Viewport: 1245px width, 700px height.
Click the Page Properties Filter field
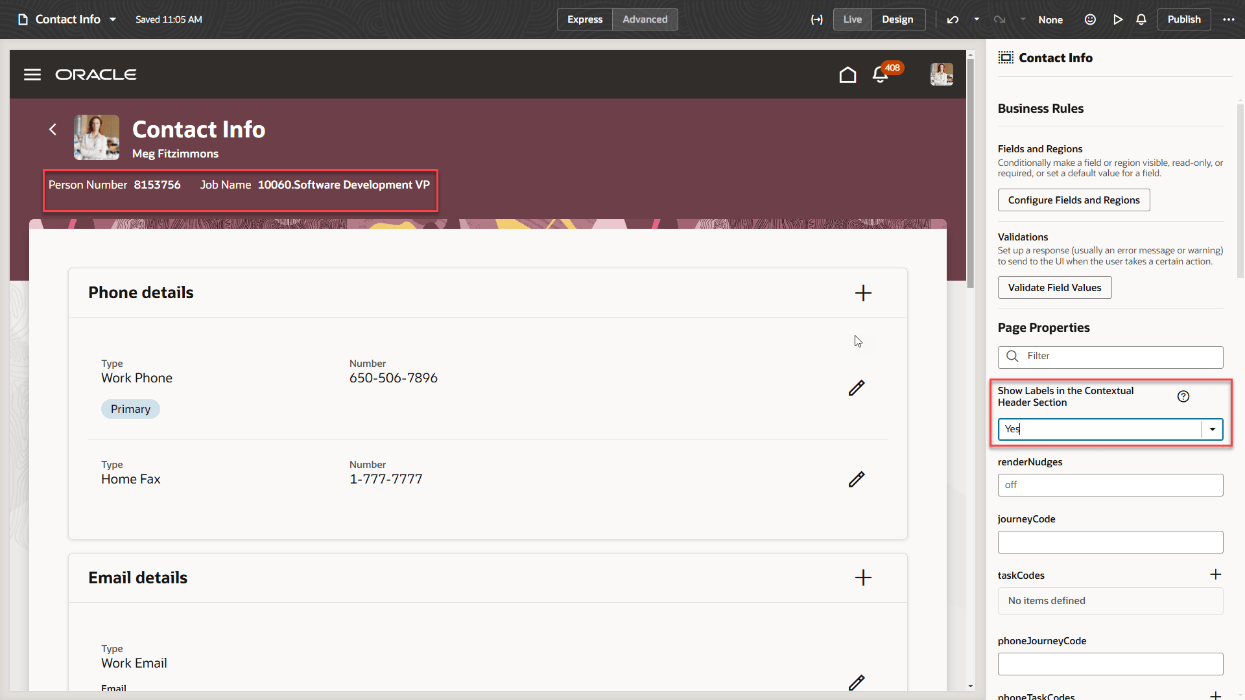1110,356
